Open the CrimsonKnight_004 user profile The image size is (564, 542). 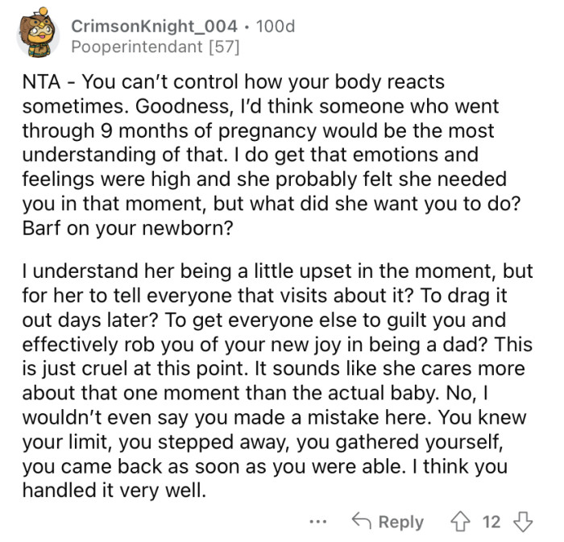[x=158, y=26]
